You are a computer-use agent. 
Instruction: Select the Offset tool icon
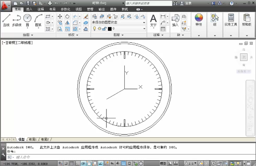[86, 29]
